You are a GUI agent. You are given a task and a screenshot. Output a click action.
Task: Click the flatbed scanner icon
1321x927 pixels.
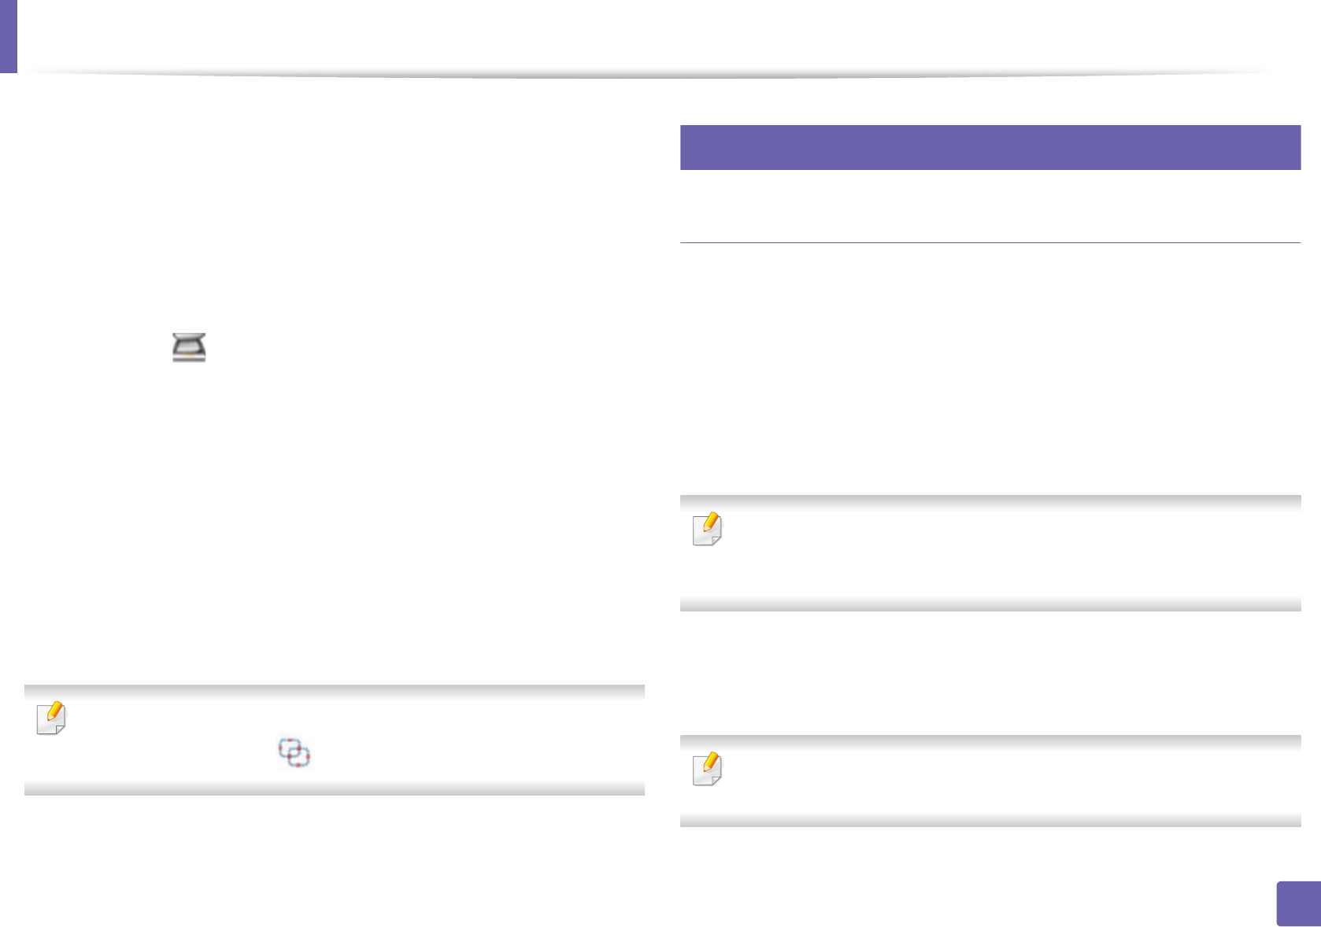tap(189, 347)
